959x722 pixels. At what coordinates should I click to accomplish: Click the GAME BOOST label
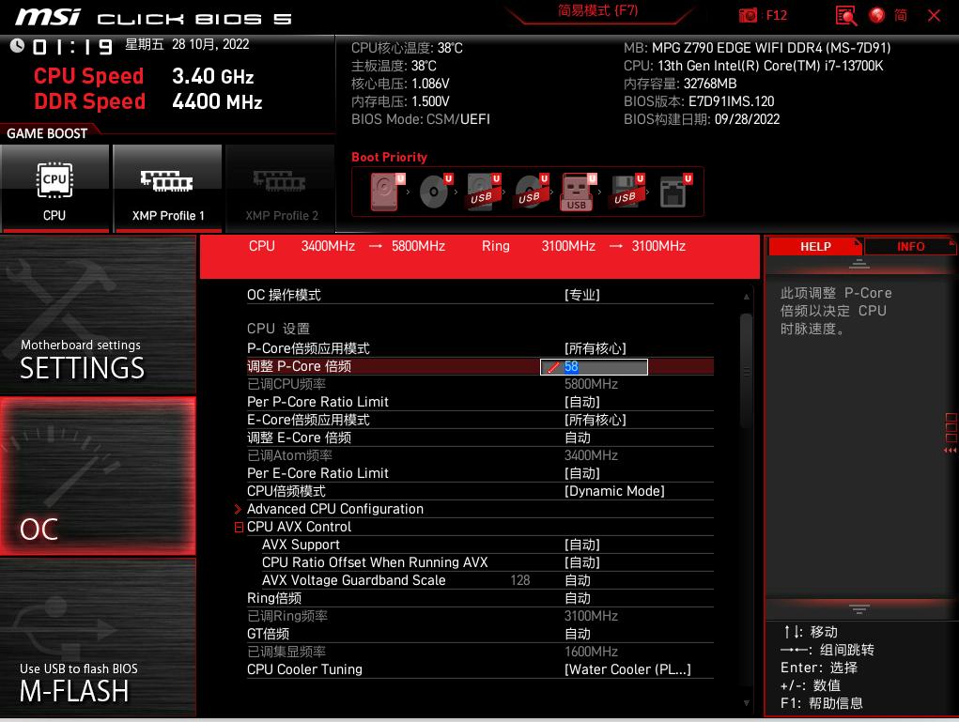click(x=47, y=133)
